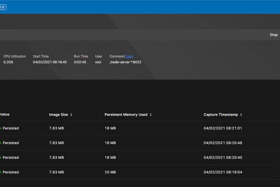Click the CPU Utilization value 0.20%

pos(8,62)
